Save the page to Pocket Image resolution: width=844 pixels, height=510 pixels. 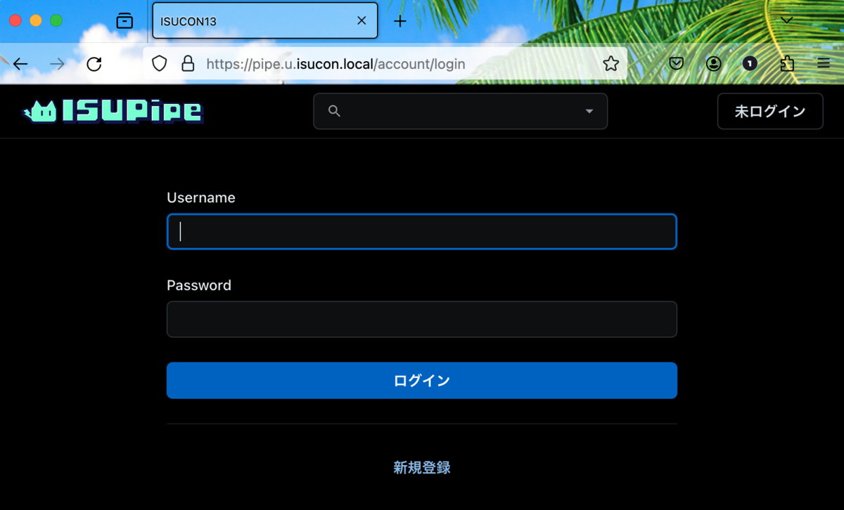click(676, 63)
